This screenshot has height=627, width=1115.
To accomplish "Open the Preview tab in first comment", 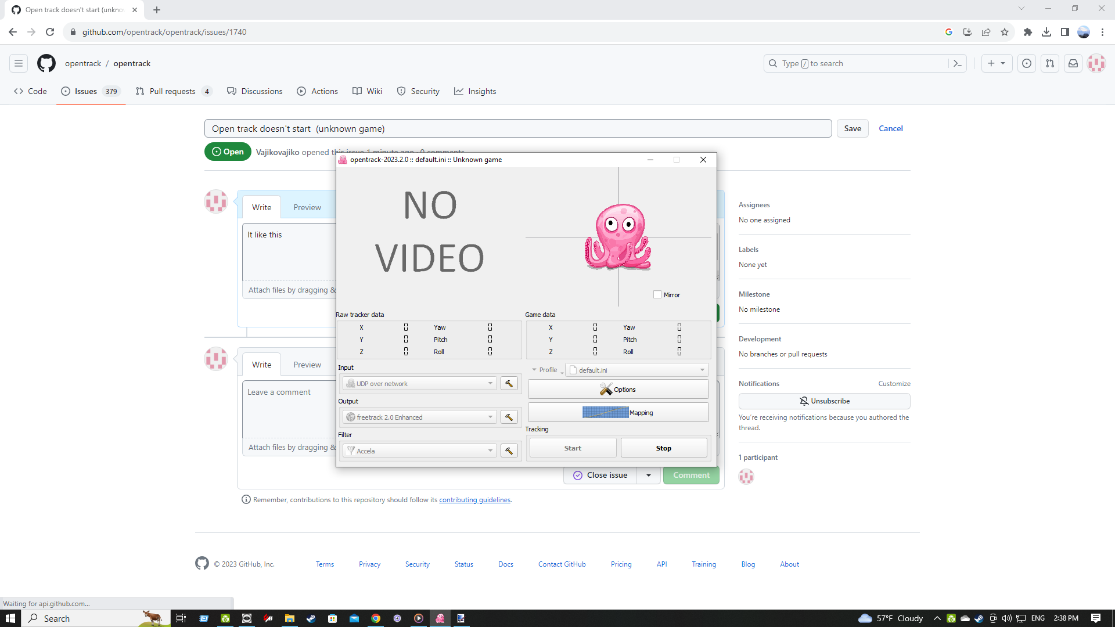I will (x=307, y=208).
